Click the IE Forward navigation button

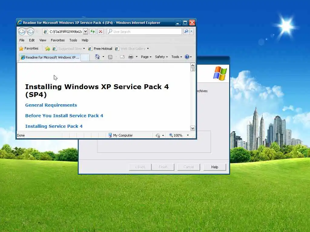point(30,31)
